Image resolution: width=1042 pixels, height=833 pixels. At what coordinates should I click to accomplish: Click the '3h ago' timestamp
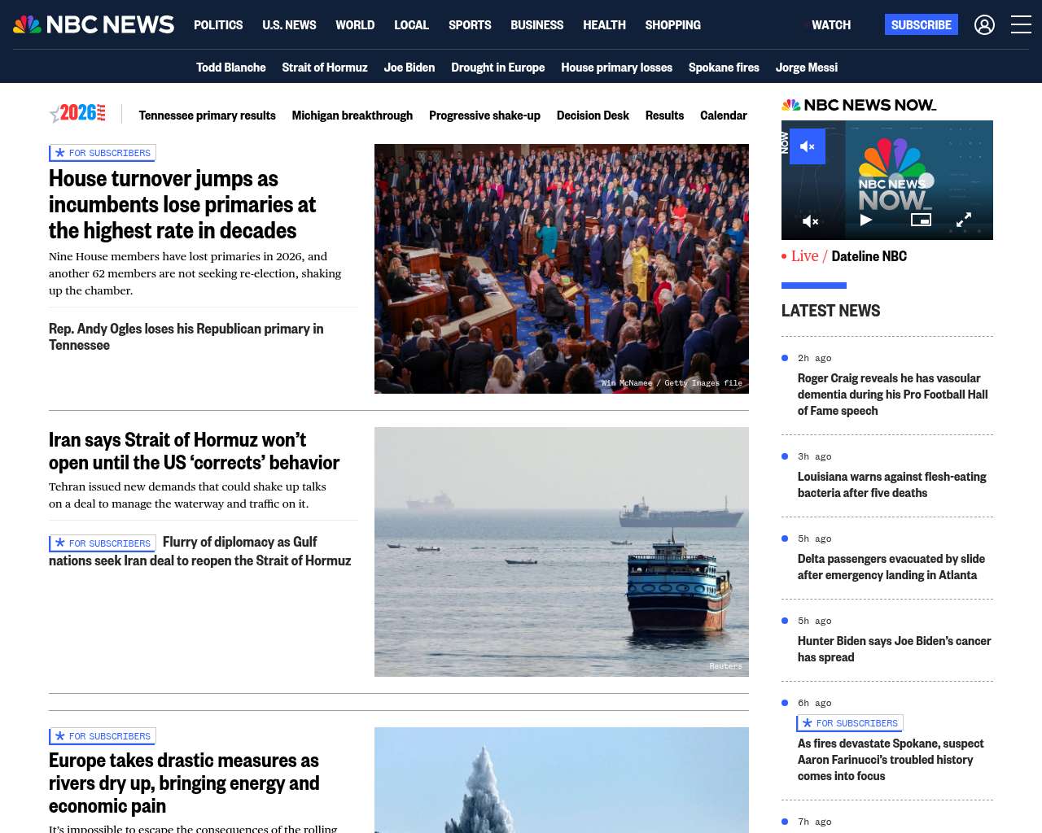[x=815, y=456]
